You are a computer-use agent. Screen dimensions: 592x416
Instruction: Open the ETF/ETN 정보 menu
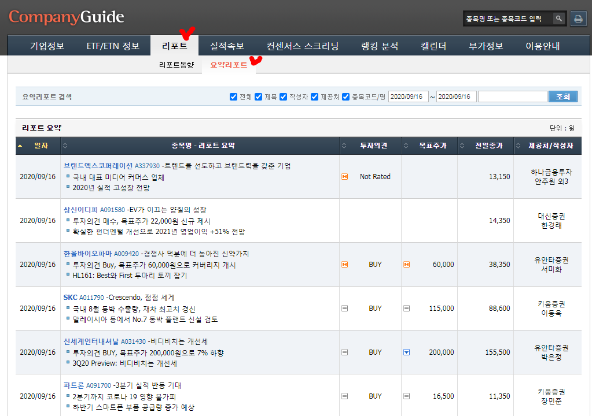pyautogui.click(x=113, y=46)
